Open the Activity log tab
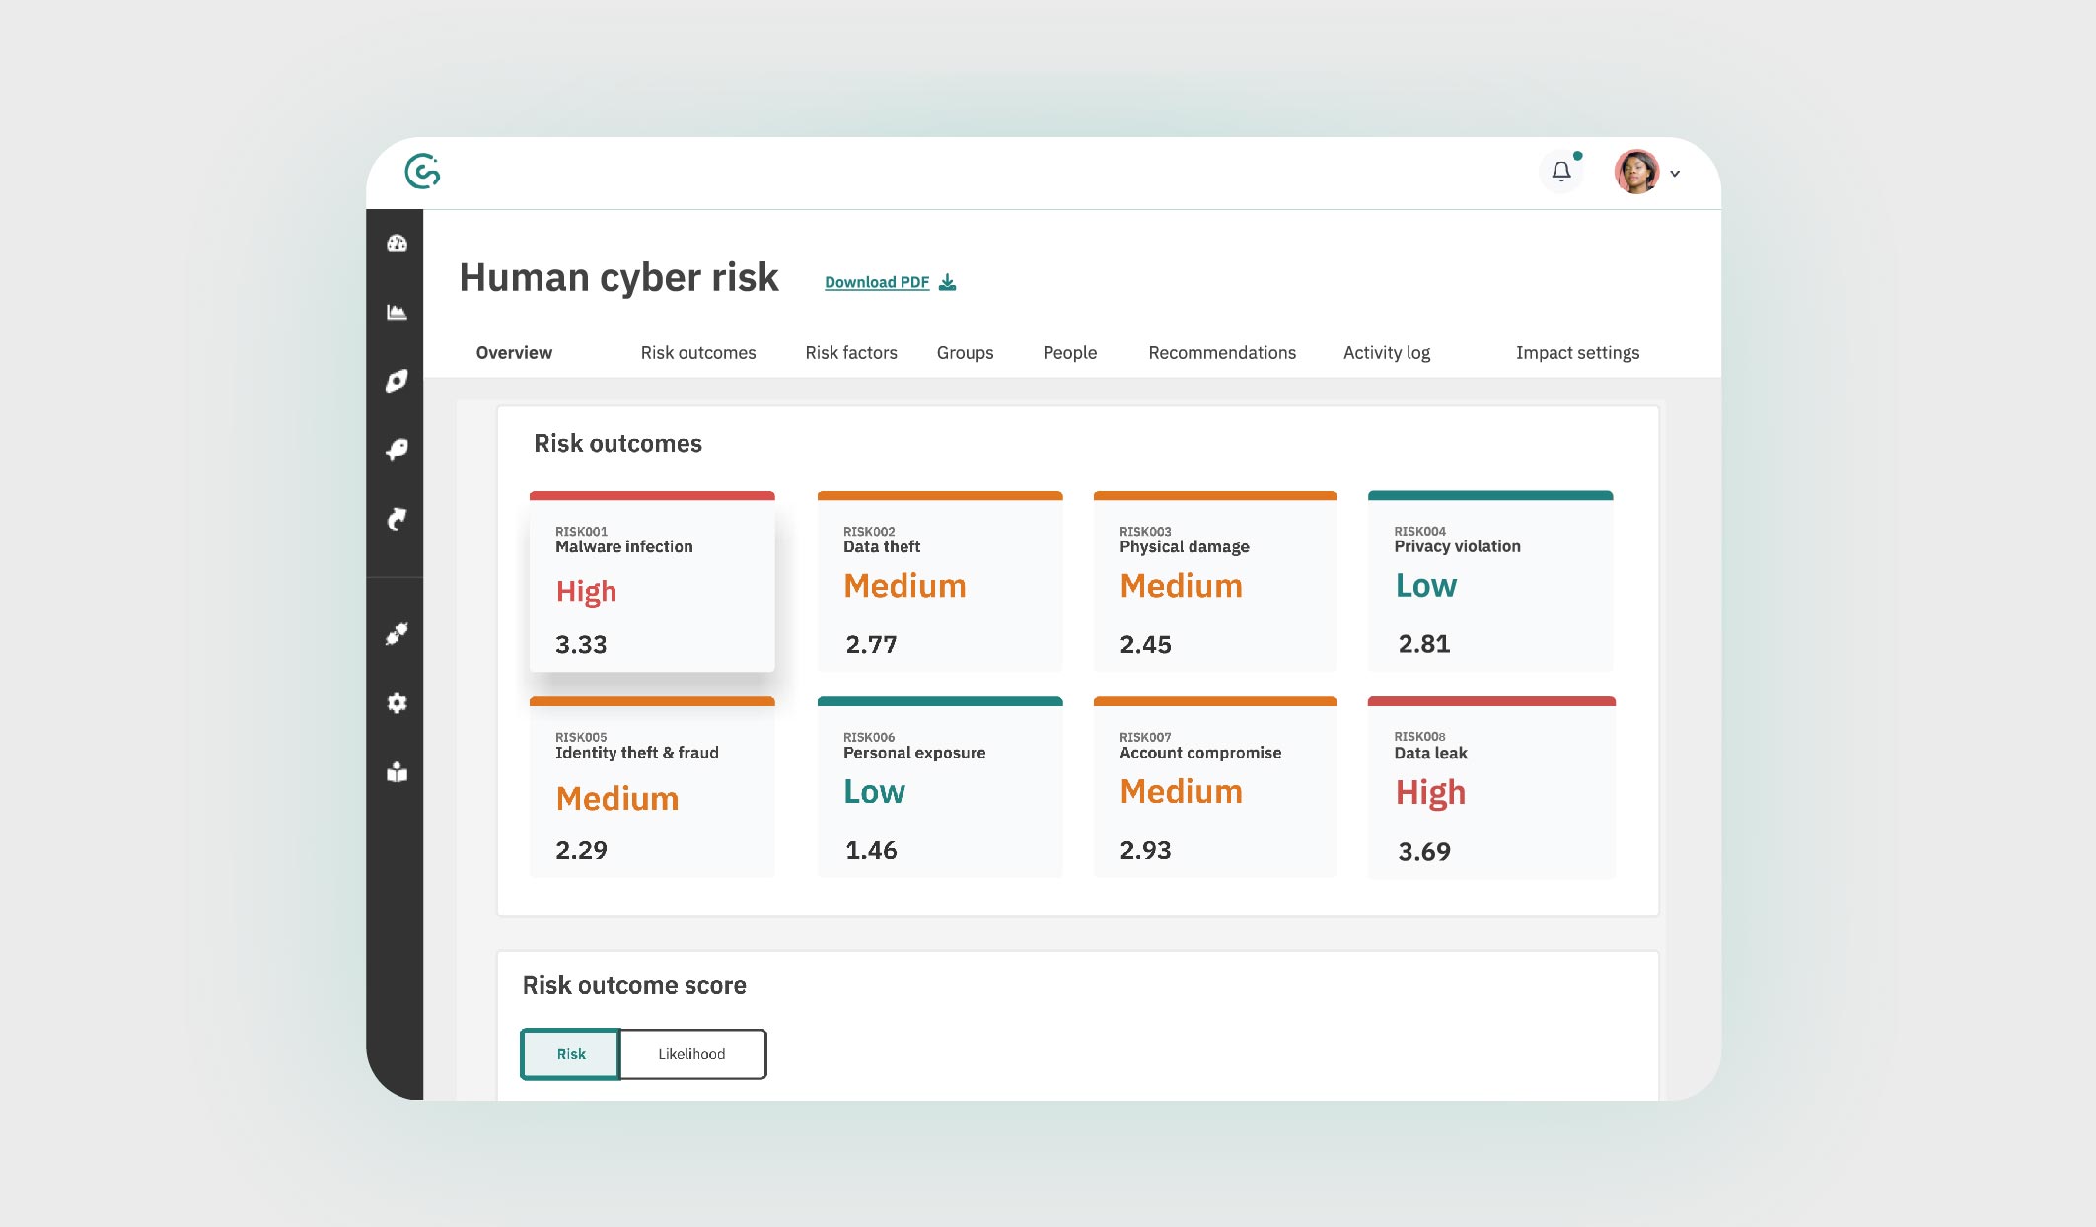The height and width of the screenshot is (1227, 2096). click(1387, 353)
